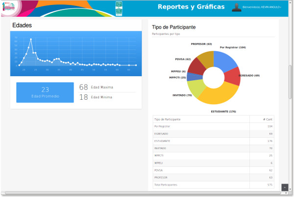The width and height of the screenshot is (294, 197).
Task: Click the # Cant column header
Action: tap(268, 119)
